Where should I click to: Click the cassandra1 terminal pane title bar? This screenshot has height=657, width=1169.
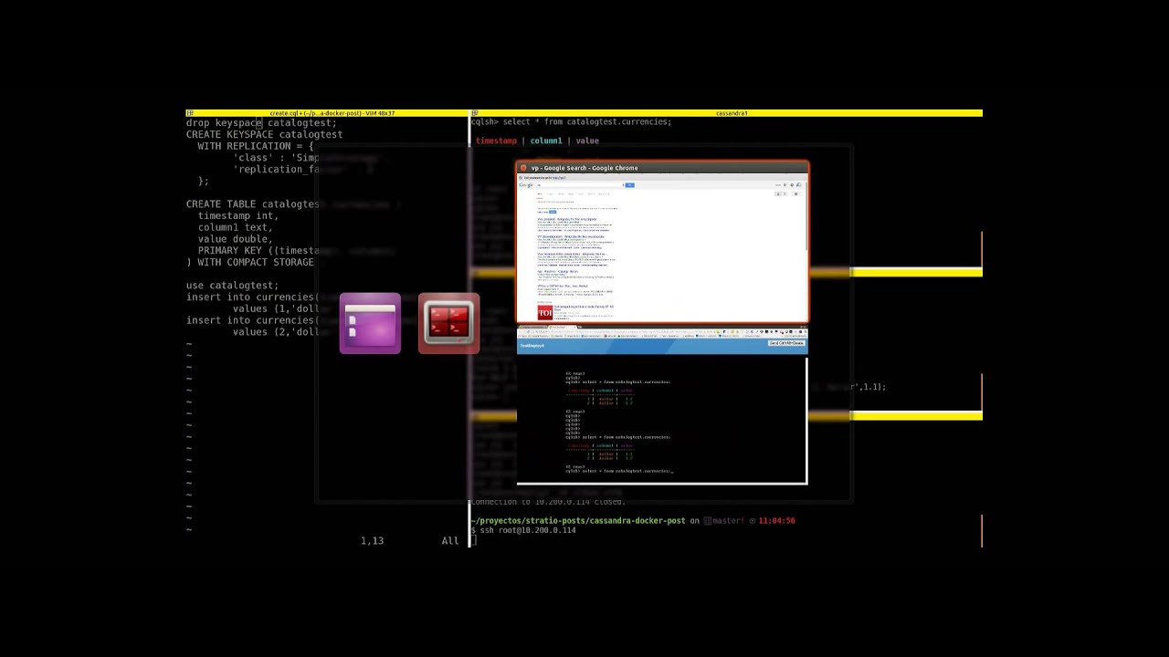(727, 113)
